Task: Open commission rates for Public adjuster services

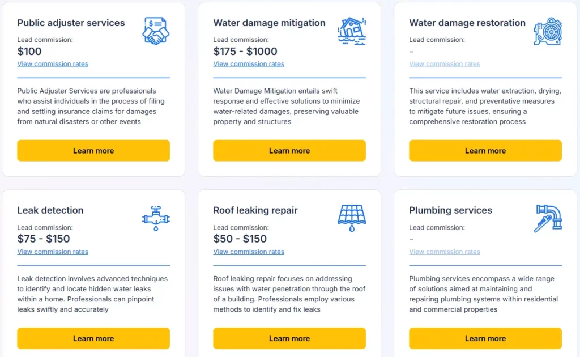Action: (53, 64)
